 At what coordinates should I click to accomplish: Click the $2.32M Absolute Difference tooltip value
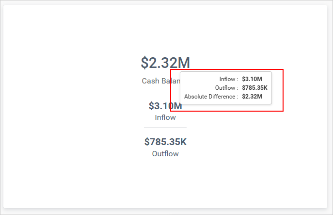(252, 97)
